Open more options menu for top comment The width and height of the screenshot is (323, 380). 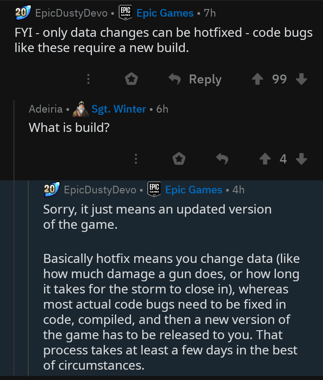pos(88,79)
